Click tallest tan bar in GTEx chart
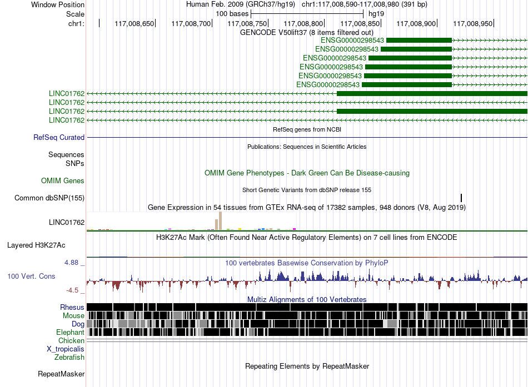 [220, 221]
